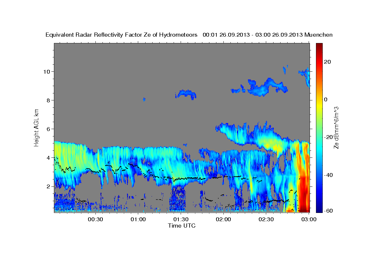Click the height tick label '6'

49,129
